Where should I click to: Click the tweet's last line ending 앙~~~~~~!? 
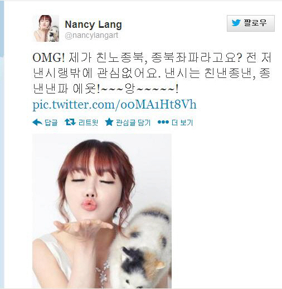pos(105,89)
